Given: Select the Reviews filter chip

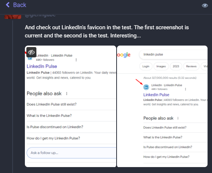Looking at the screenshot, I should click(191, 66).
